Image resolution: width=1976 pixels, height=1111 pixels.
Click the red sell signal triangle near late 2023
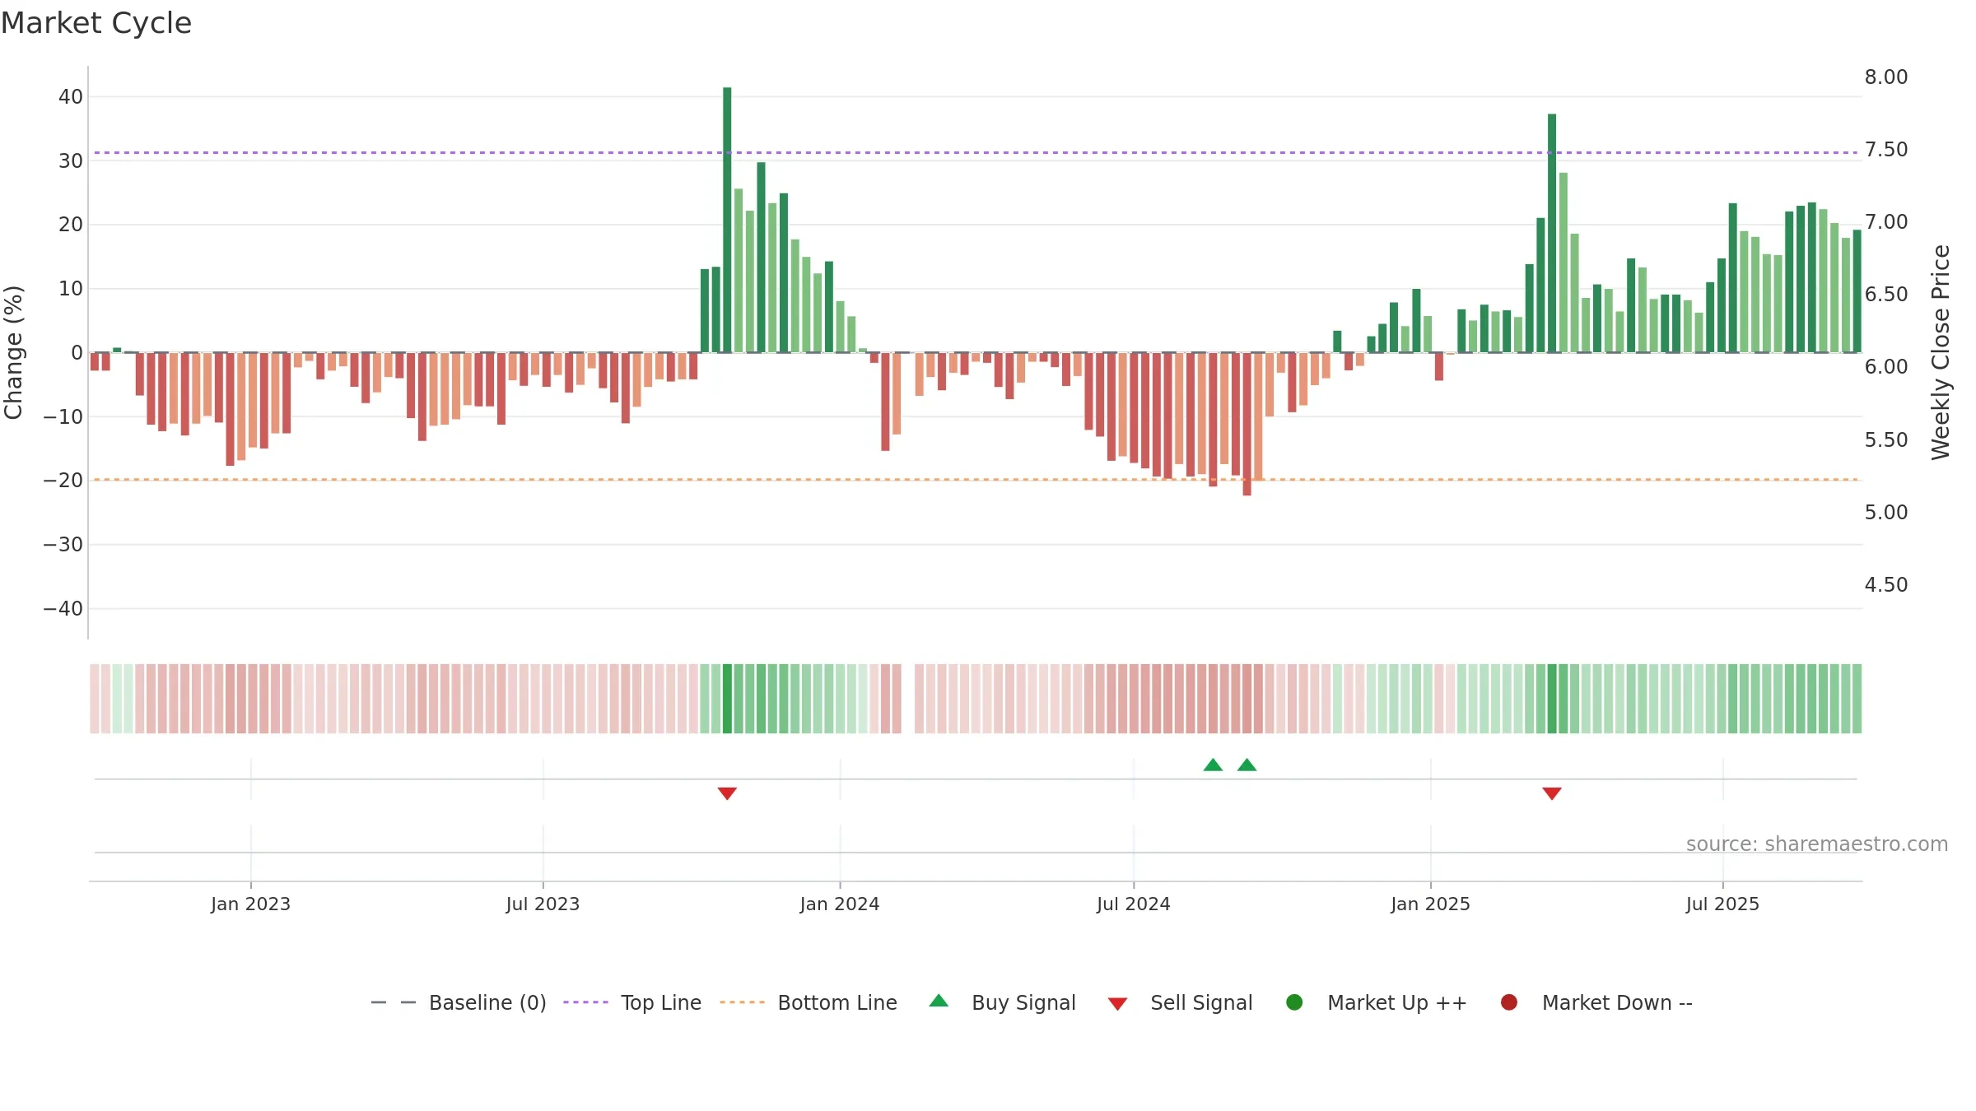point(727,793)
